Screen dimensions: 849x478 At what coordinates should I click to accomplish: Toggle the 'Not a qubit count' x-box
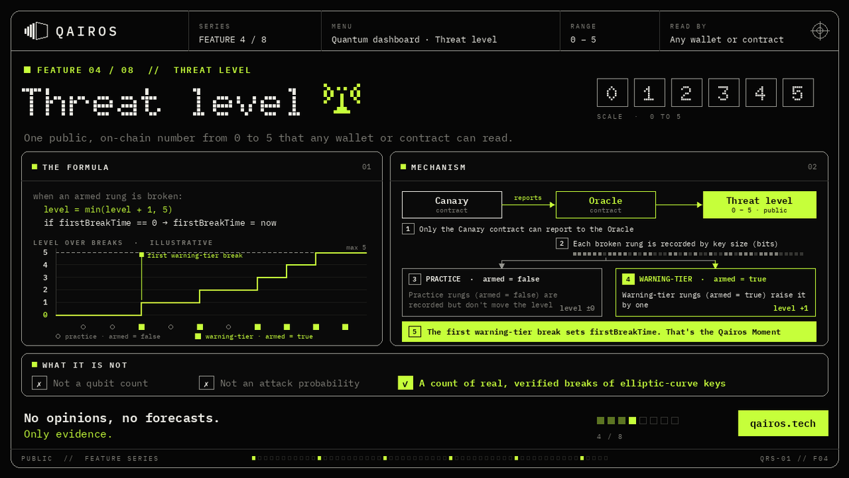(39, 383)
